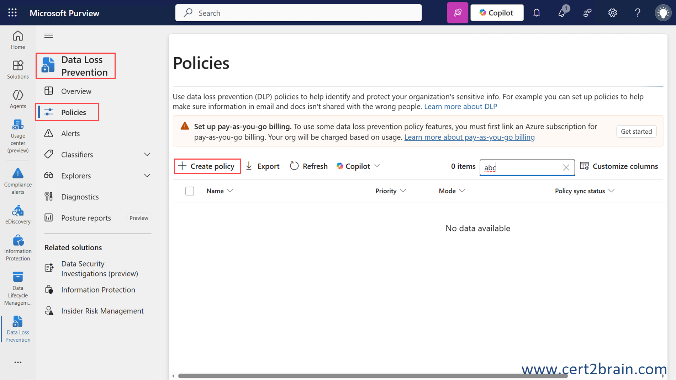Viewport: 676px width, 380px height.
Task: Click the help question mark icon
Action: point(638,13)
